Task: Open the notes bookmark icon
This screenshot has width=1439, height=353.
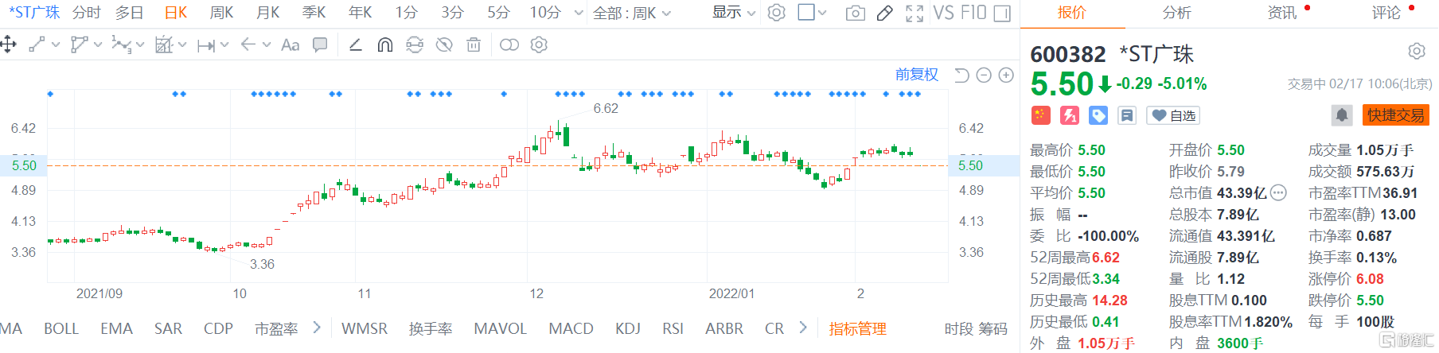Action: tap(1127, 115)
